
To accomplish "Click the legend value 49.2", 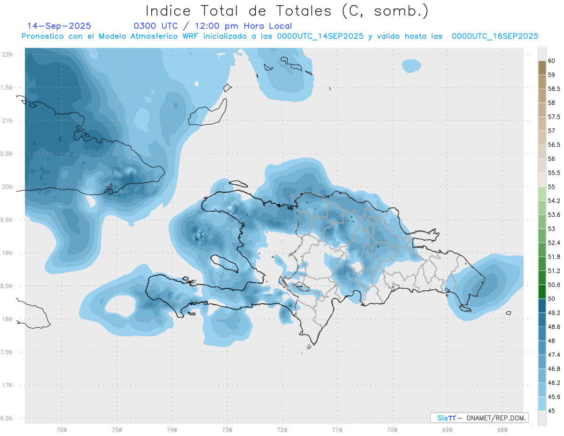I will click(554, 313).
